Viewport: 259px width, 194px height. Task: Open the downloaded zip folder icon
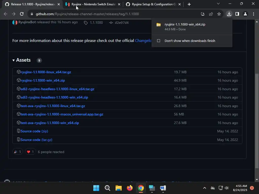point(159,25)
